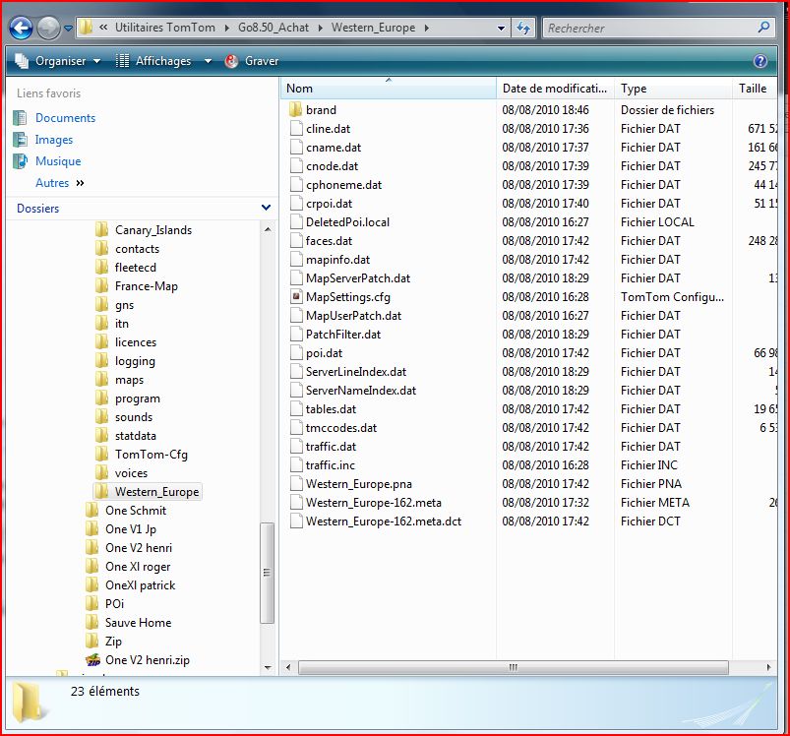Screen dimensions: 790x736
Task: Click the itn folder icon in tree
Action: (x=101, y=324)
